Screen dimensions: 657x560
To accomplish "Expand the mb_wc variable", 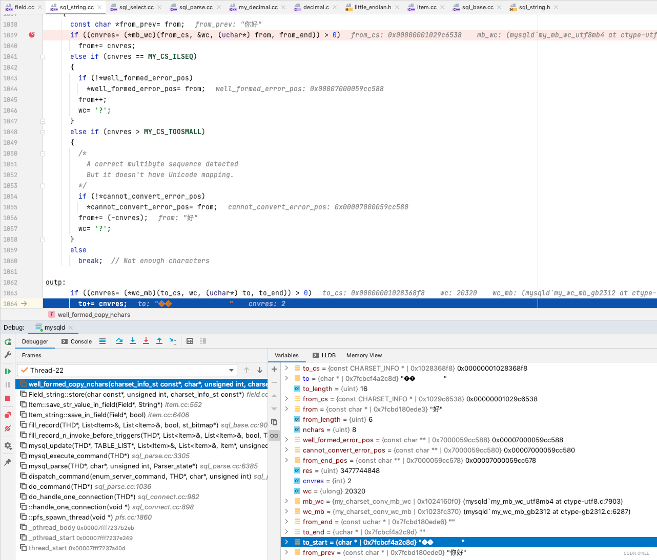I will [x=286, y=501].
